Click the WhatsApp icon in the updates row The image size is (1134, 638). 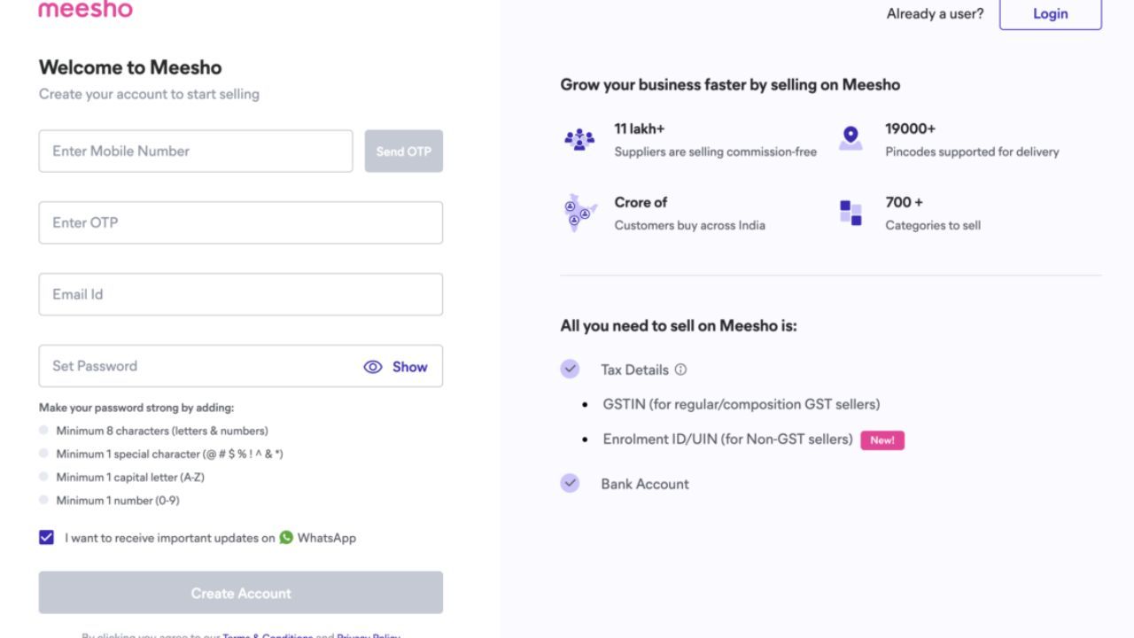pos(286,537)
